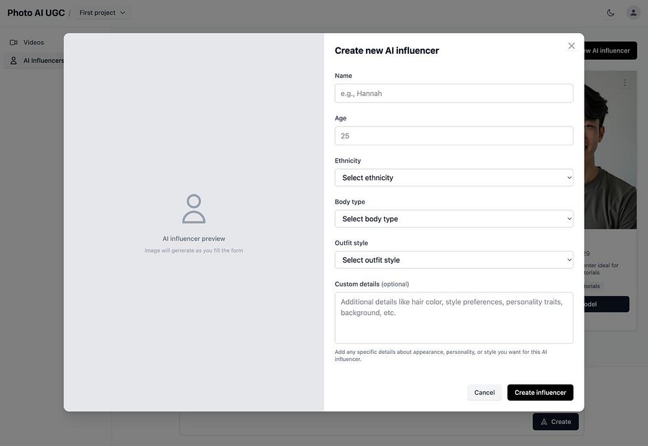The height and width of the screenshot is (446, 648).
Task: Open Videos section in sidebar
Action: coord(34,42)
